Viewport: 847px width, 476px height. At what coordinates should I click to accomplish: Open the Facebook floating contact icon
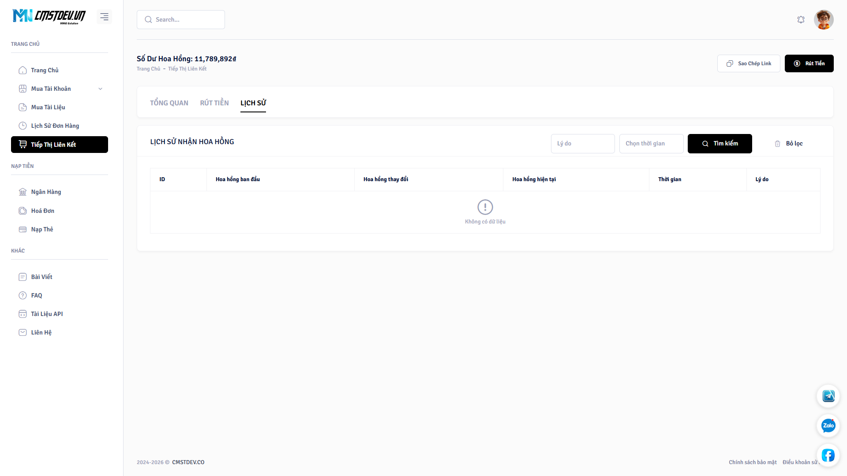coord(828,455)
